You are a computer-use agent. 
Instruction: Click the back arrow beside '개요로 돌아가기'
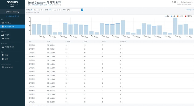tap(7, 16)
